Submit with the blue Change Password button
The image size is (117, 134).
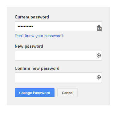[34, 93]
